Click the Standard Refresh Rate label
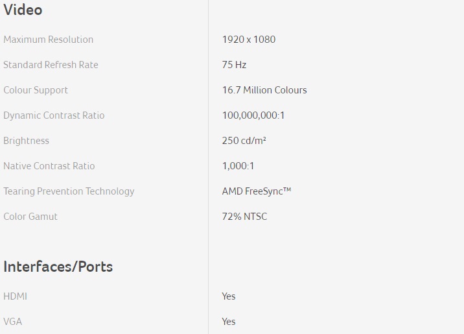Screen dimensions: 464x334 51,65
